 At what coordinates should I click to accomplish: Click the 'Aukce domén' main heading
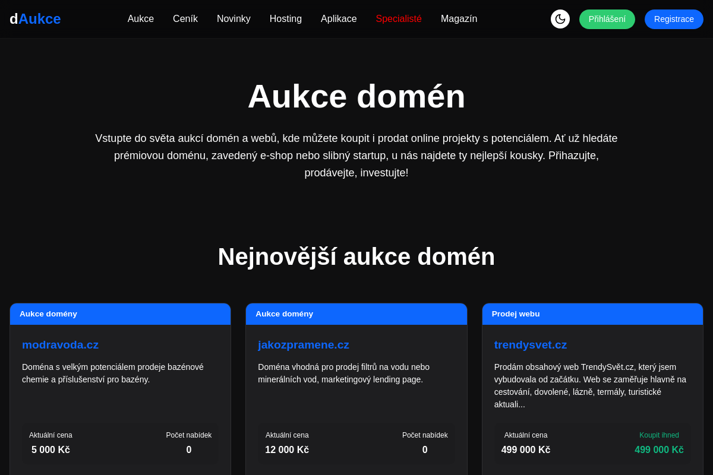click(356, 96)
